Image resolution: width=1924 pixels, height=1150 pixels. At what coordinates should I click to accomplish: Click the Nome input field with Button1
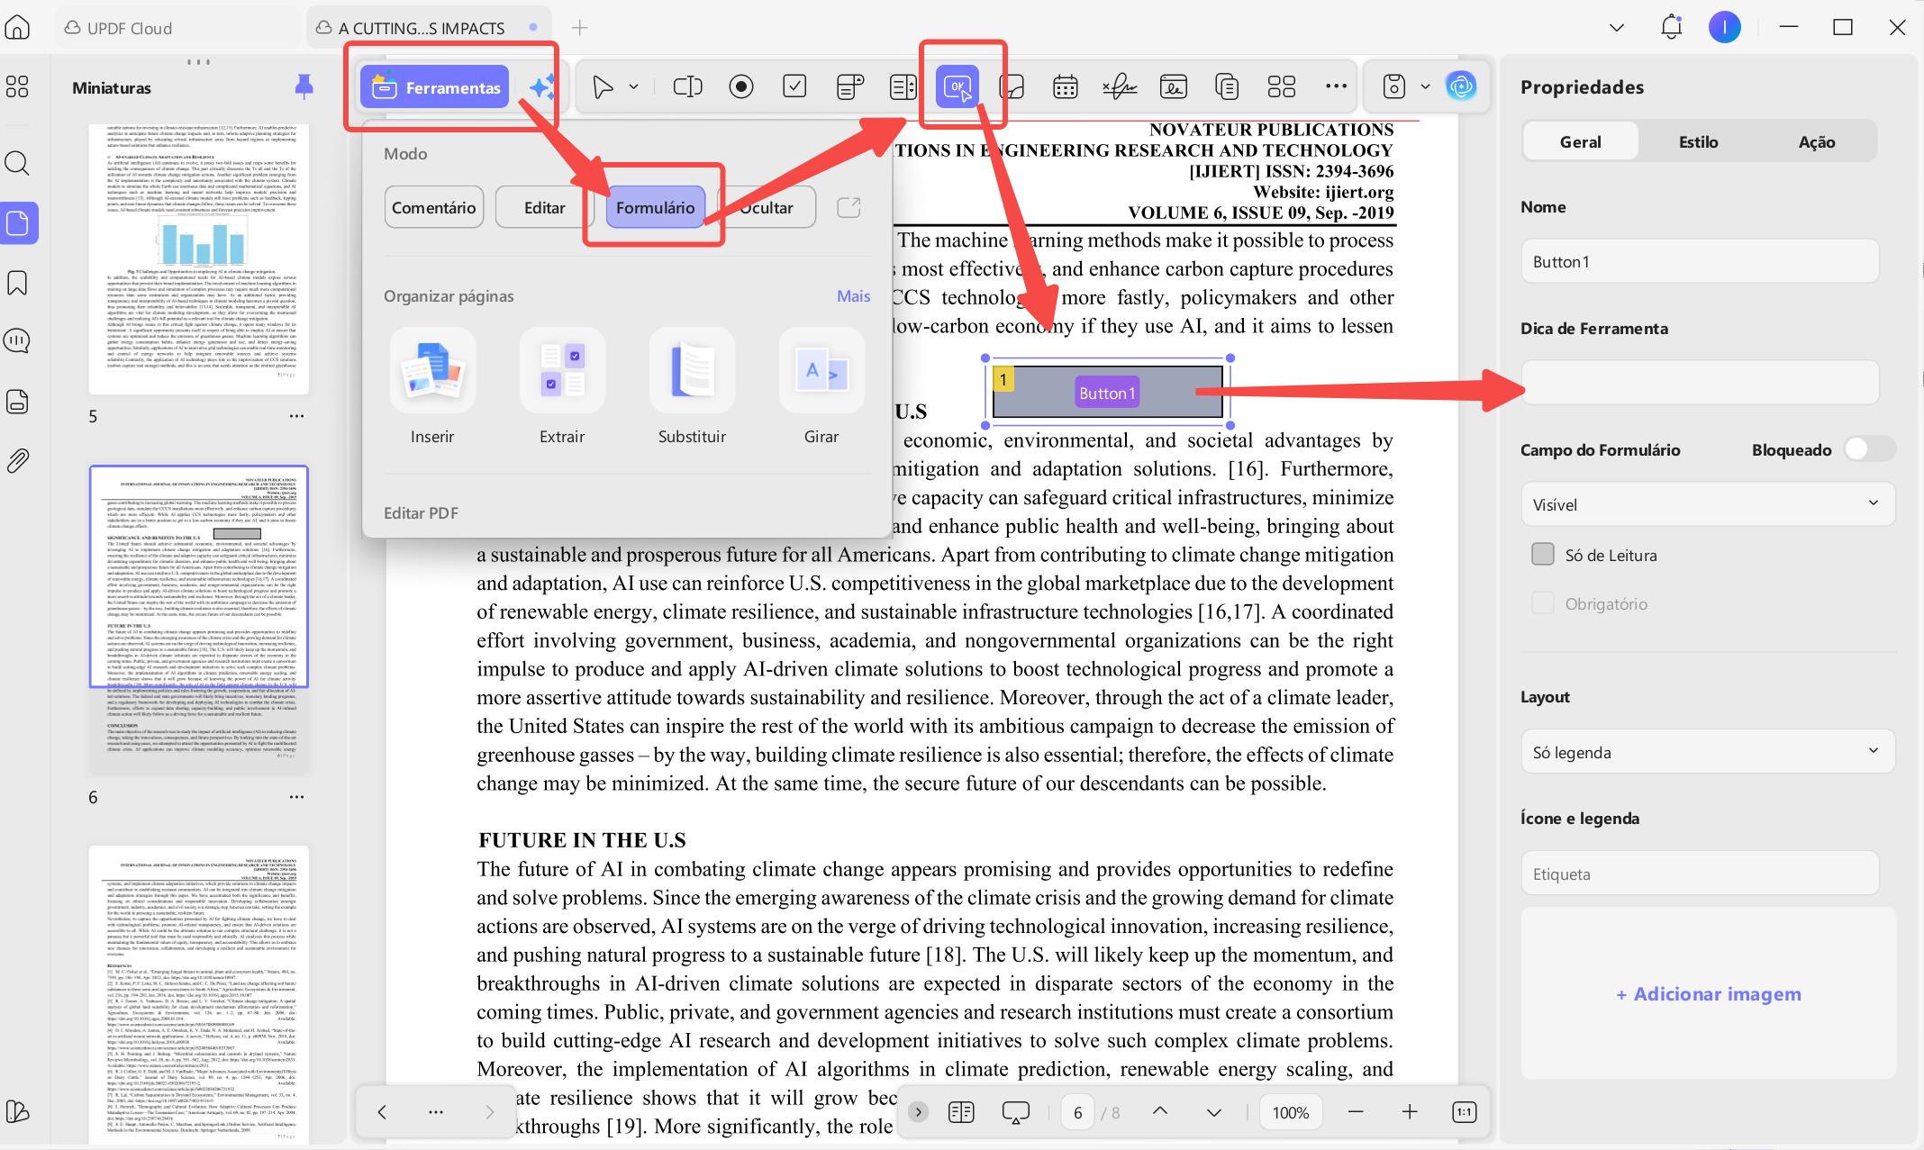[1700, 261]
